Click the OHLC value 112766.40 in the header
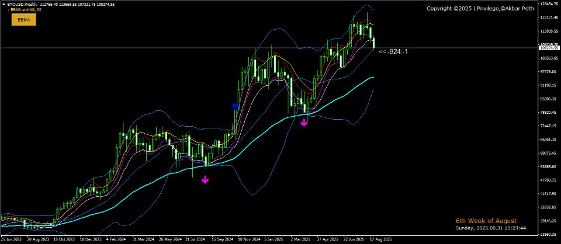This screenshot has height=244, width=561. [49, 4]
